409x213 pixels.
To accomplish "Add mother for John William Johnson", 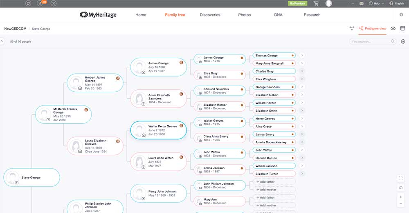I will click(x=274, y=190).
